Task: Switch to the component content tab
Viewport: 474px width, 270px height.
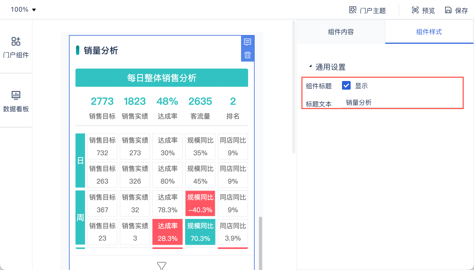Action: [341, 32]
